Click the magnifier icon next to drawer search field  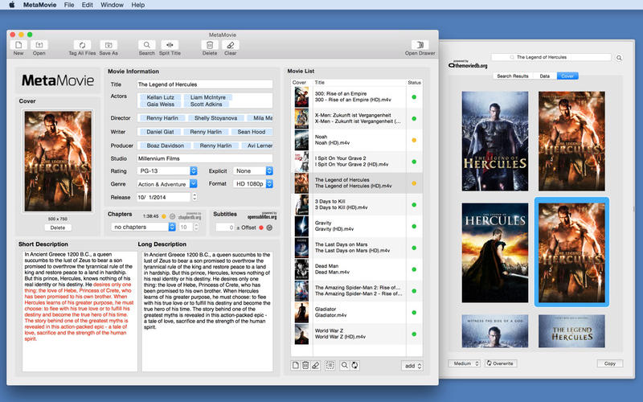click(619, 58)
